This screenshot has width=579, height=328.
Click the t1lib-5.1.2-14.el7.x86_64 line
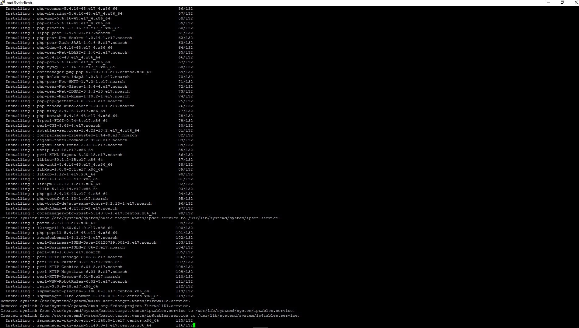99,189
